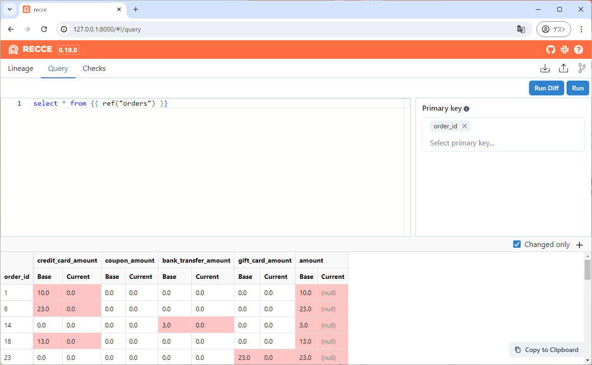Open the browser three-dot menu

coord(581,29)
